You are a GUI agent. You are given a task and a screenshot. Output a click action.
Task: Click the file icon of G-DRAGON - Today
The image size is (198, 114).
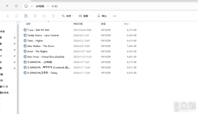tap(25, 73)
